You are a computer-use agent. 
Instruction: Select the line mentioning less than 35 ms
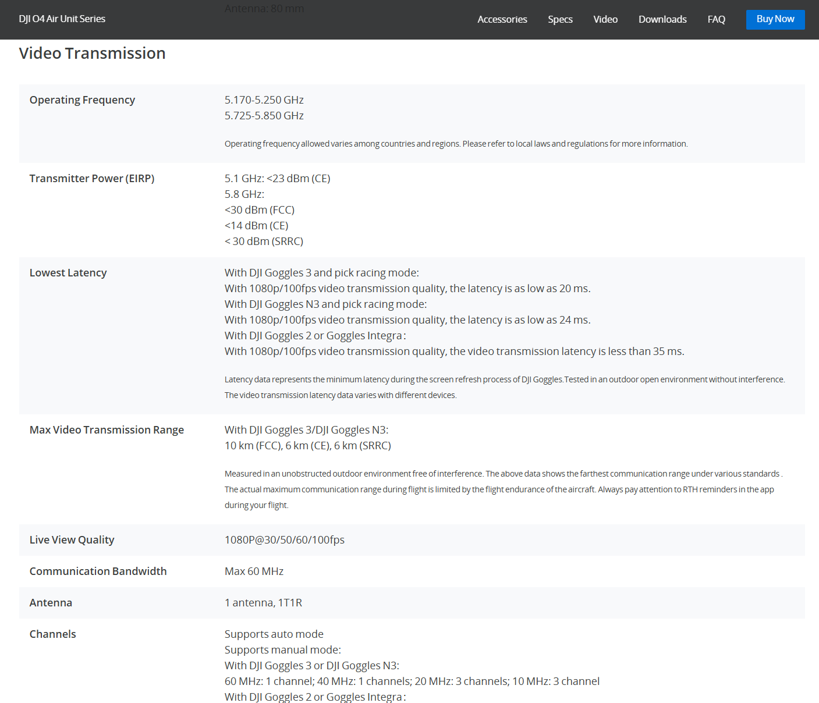pyautogui.click(x=455, y=351)
